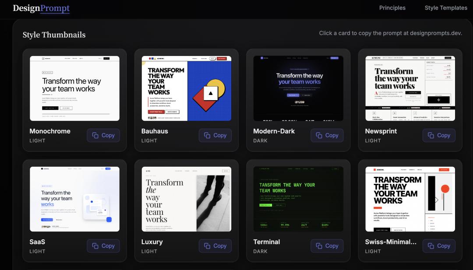Click the copy icon on Modern-Dark card

[x=319, y=136]
